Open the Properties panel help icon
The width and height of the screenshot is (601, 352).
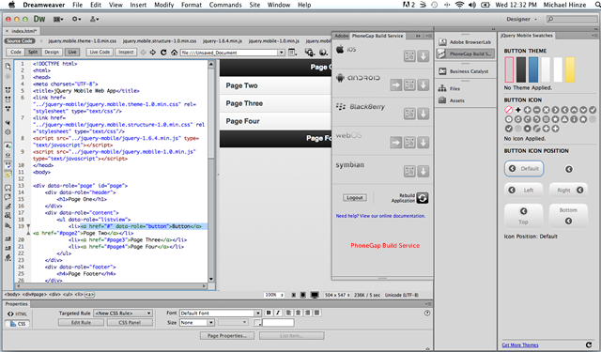pos(427,313)
